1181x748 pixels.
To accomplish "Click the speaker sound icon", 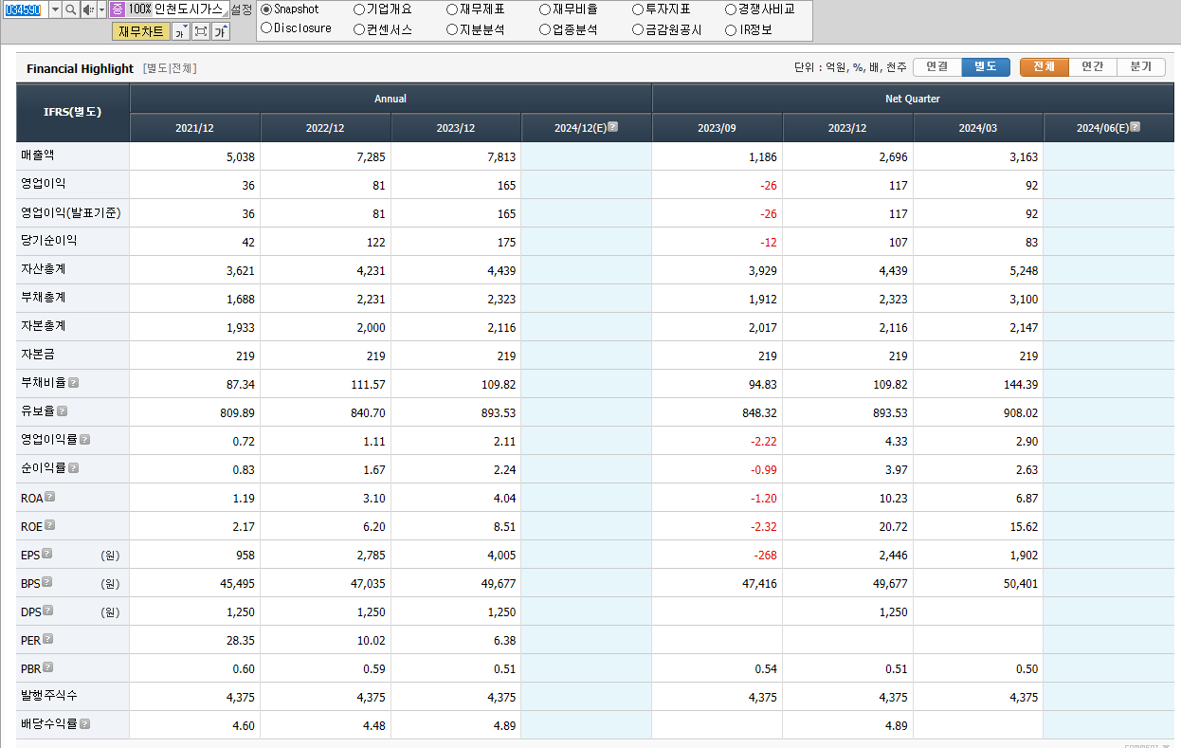I will coord(88,9).
